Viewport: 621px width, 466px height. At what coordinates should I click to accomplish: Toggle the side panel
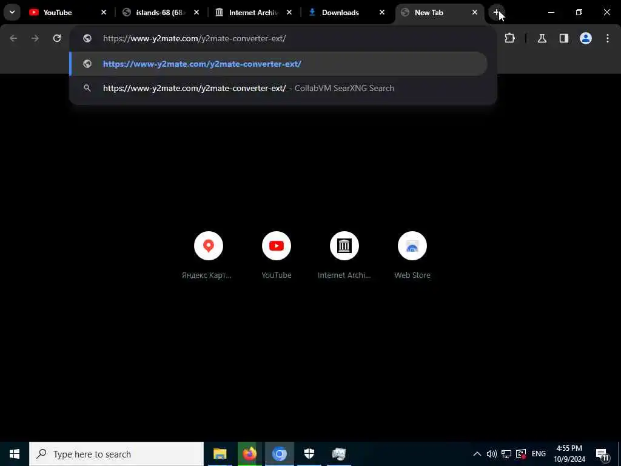click(x=564, y=38)
